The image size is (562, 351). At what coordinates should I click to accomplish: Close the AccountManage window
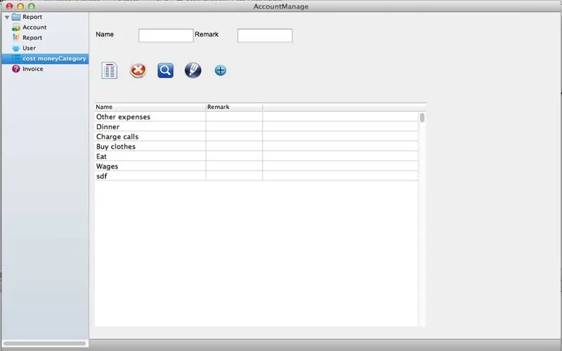point(10,6)
